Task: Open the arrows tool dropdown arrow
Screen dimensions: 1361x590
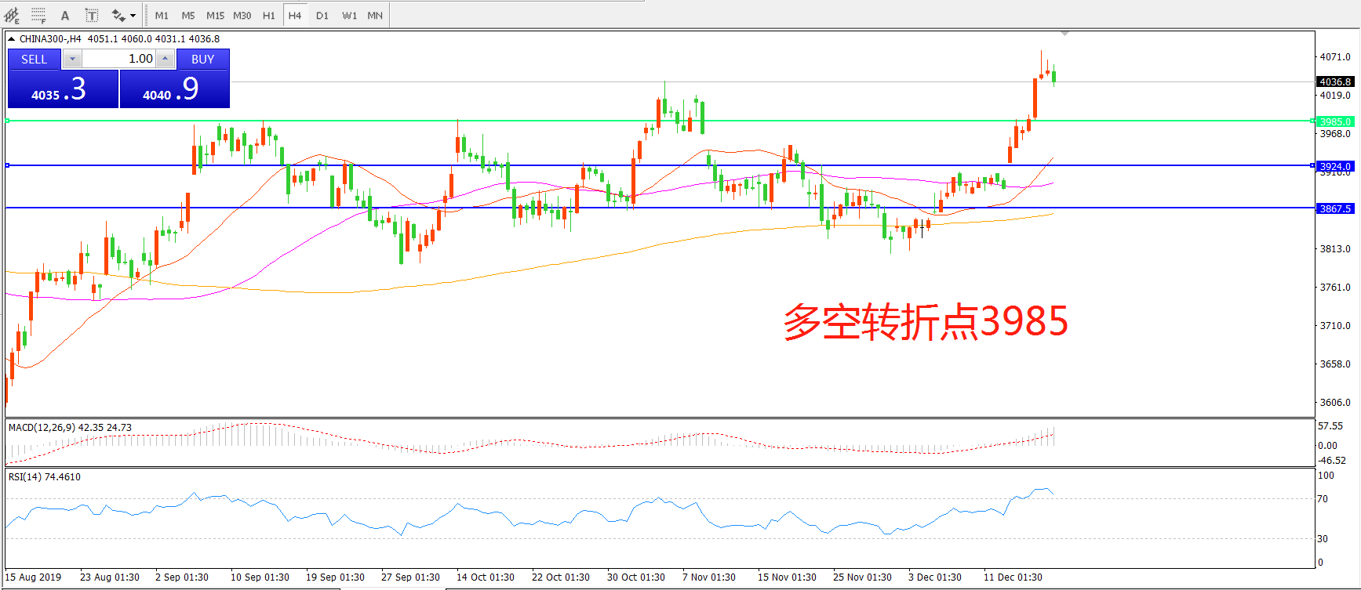Action: [x=133, y=15]
